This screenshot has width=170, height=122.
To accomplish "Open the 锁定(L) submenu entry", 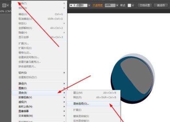I will (39, 23).
